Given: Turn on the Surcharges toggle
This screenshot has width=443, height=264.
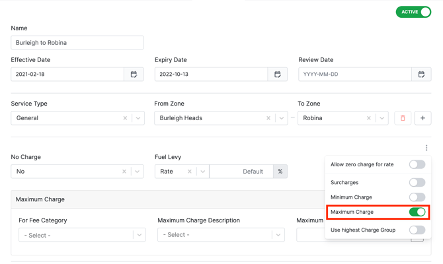Looking at the screenshot, I should (x=417, y=182).
